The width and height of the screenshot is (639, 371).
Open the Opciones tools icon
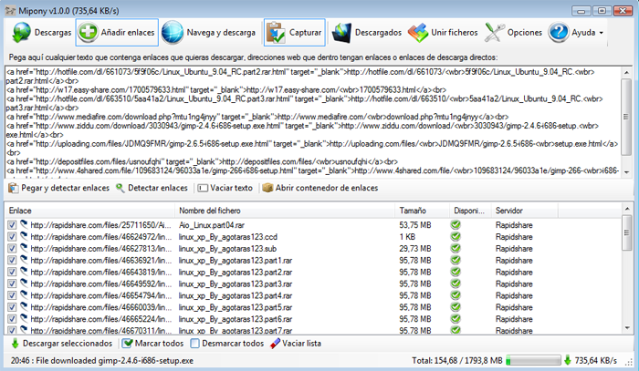tap(494, 33)
